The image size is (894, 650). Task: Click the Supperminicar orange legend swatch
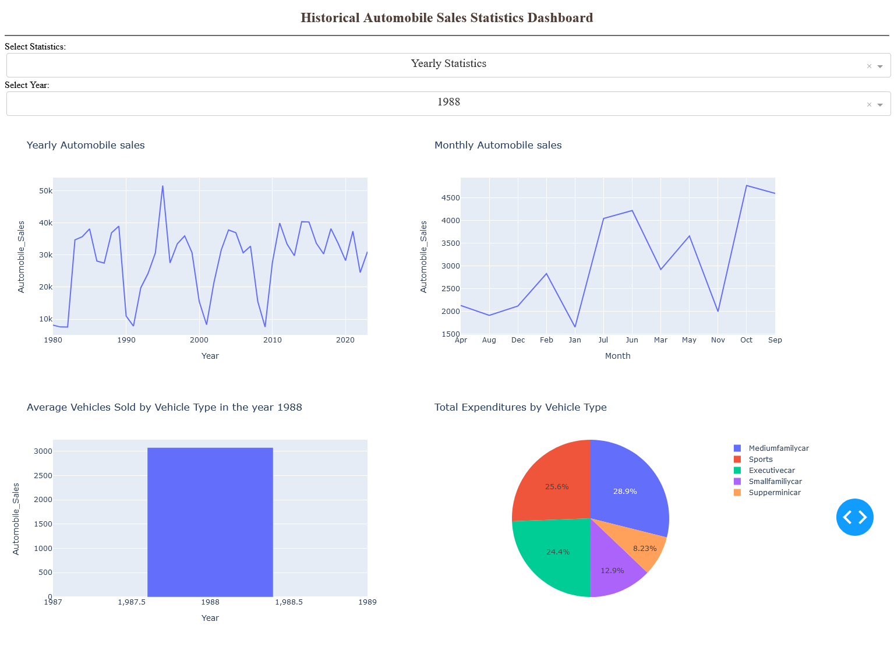(737, 493)
